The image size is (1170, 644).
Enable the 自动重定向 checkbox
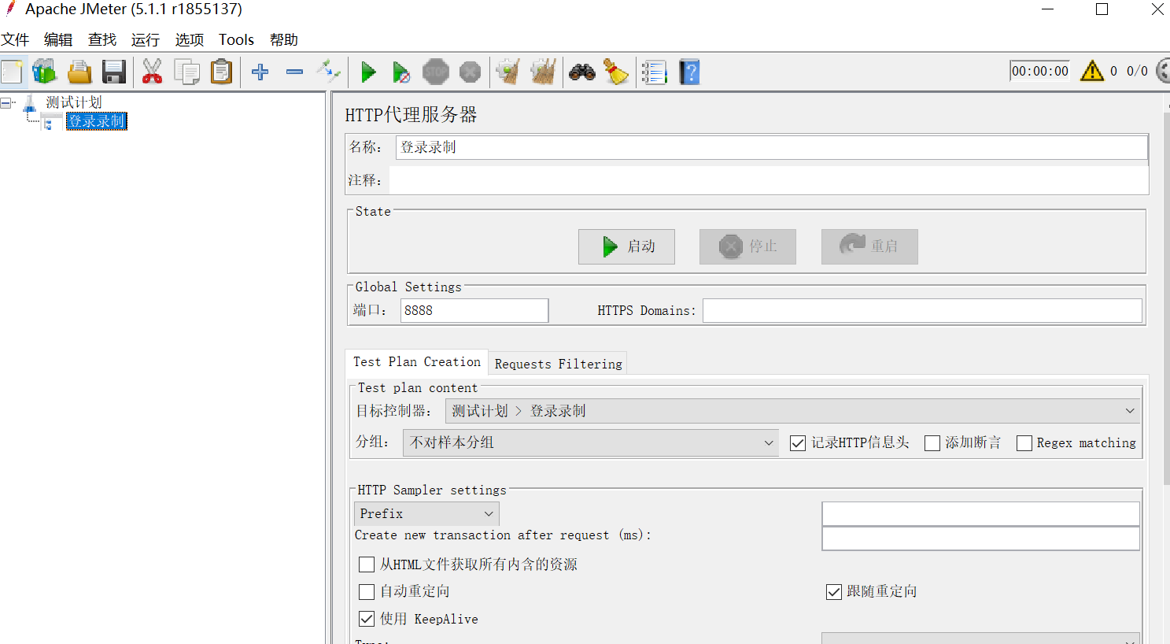[367, 592]
